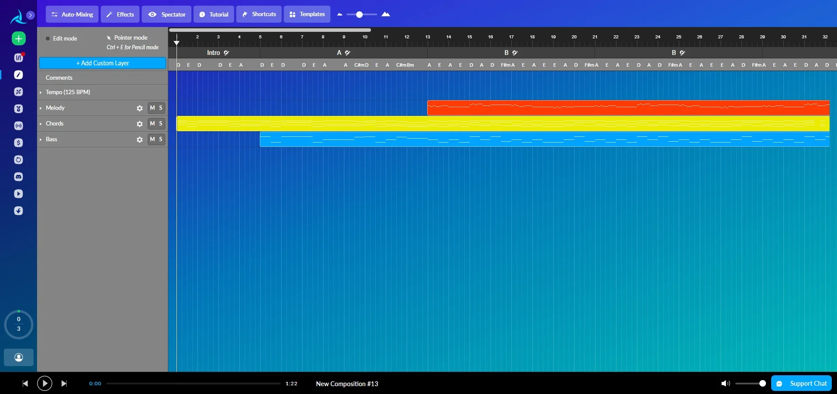
Task: Expand the Bass track
Action: point(41,139)
